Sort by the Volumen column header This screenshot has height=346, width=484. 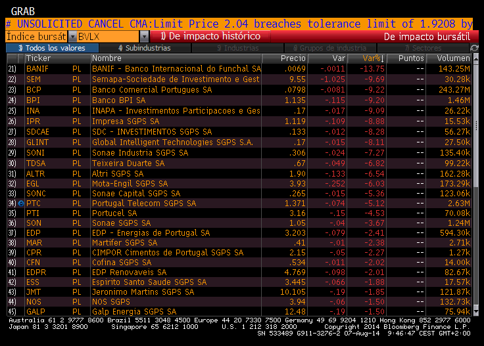click(449, 58)
